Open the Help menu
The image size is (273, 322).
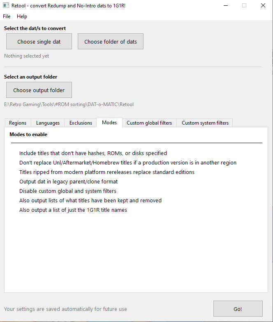tap(22, 16)
